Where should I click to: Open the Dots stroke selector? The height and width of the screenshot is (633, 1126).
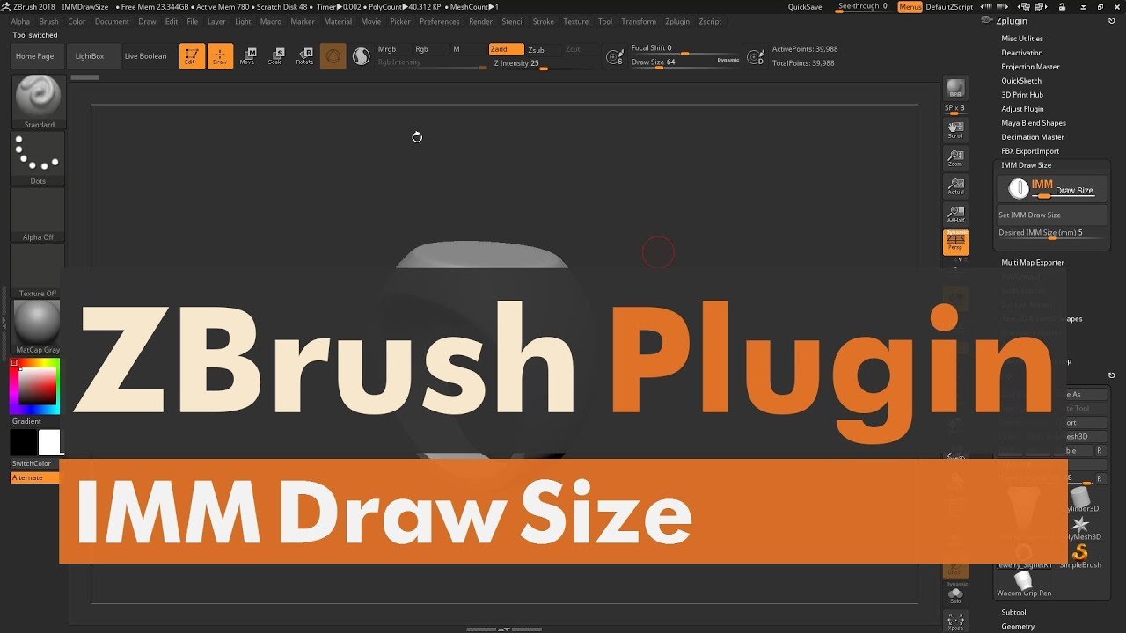38,158
